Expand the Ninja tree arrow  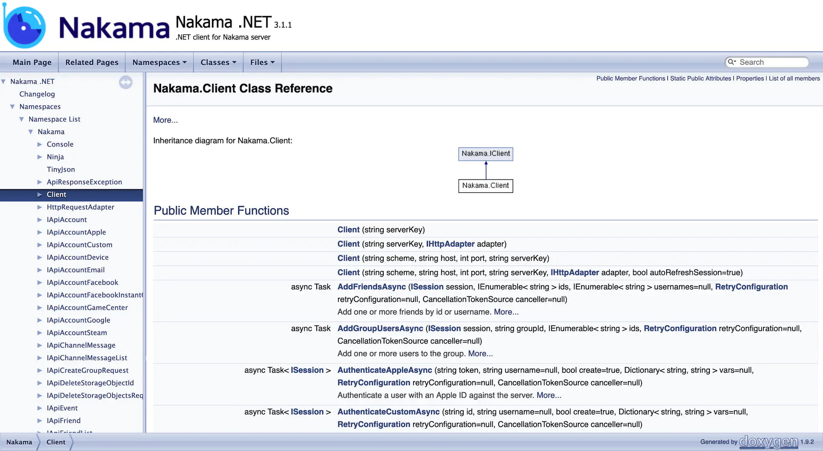coord(39,157)
